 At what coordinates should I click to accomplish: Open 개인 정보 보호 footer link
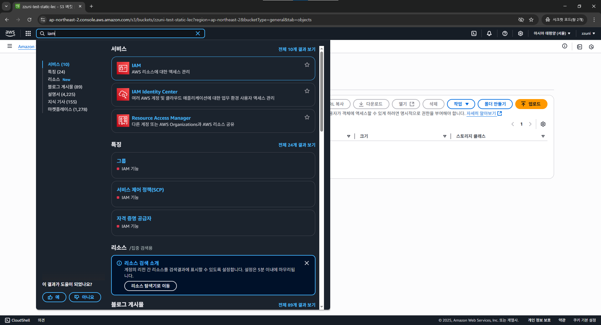[539, 320]
